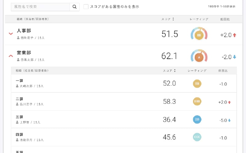Click person icon next to 大崎次郎
The width and height of the screenshot is (246, 153).
[17, 86]
